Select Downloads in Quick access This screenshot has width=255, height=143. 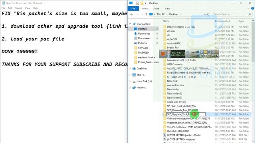pyautogui.click(x=144, y=33)
